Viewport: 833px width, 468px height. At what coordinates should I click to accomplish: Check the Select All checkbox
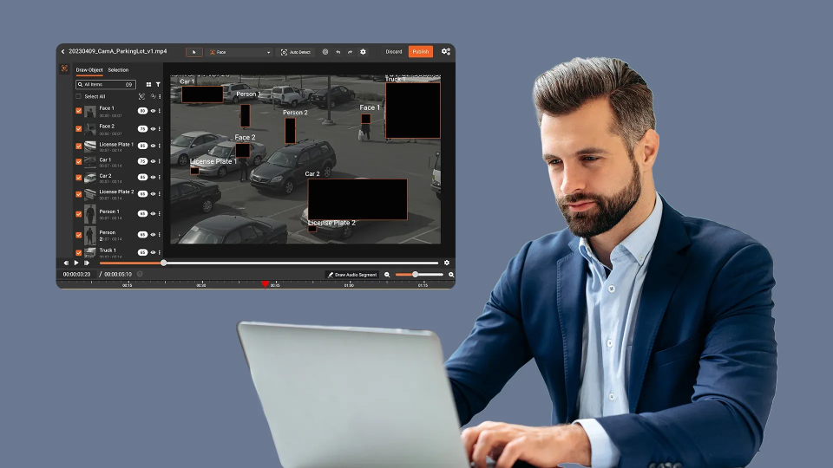click(79, 96)
